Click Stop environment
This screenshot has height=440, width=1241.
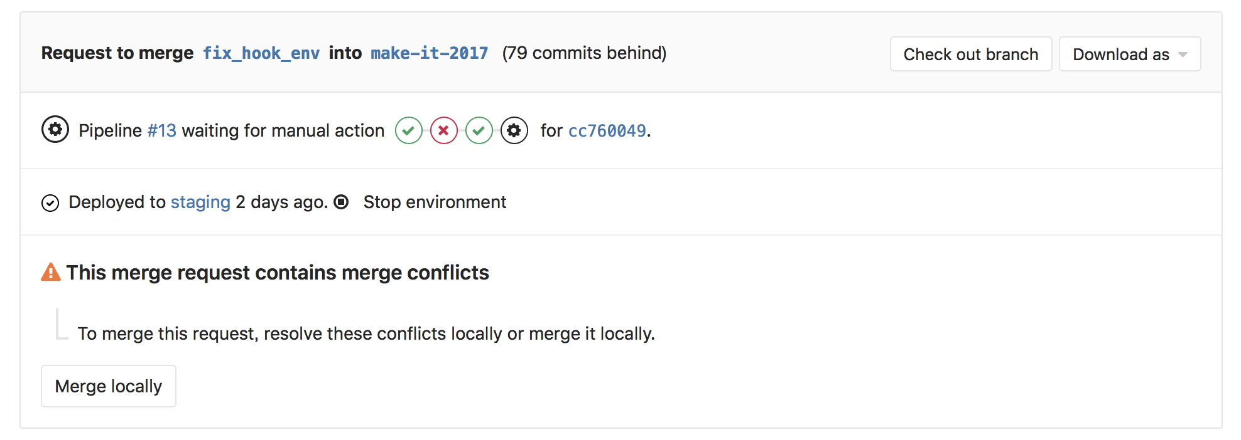click(434, 202)
